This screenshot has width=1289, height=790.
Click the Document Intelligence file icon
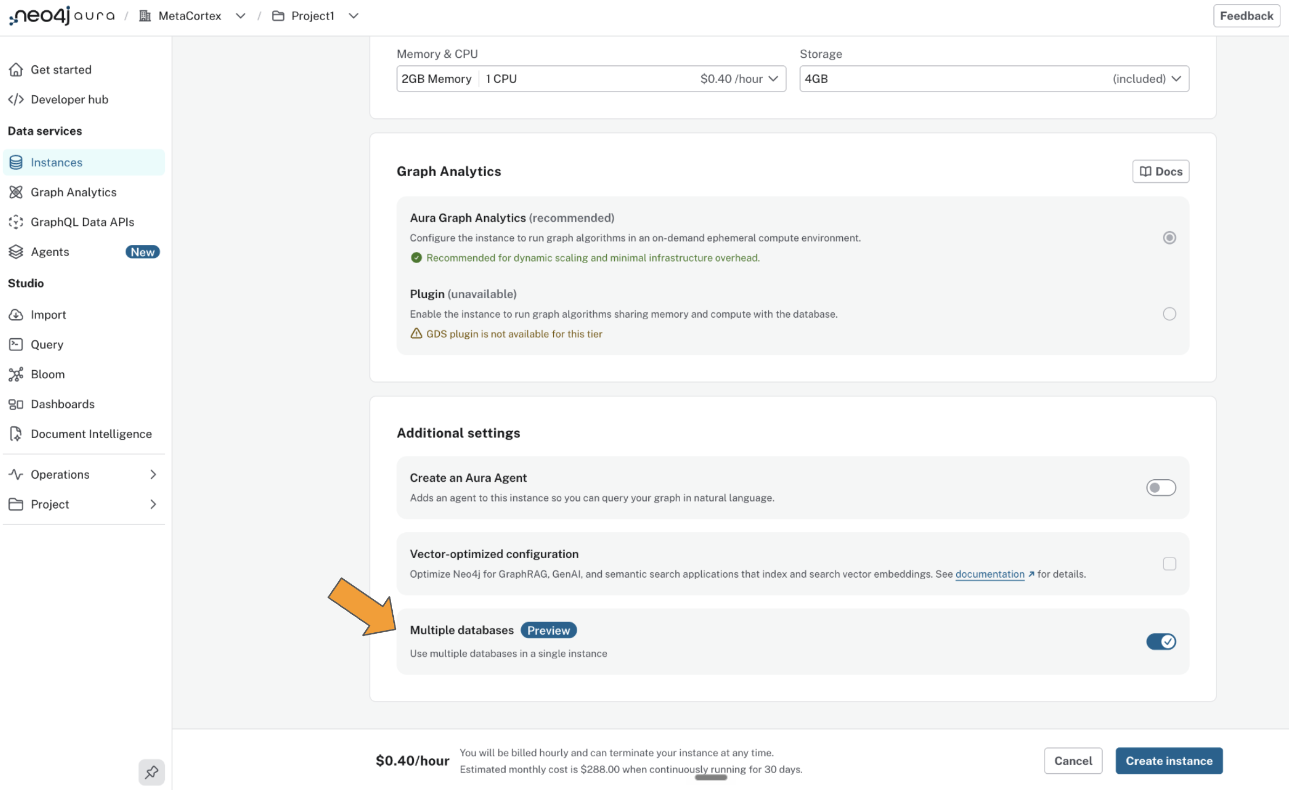tap(16, 434)
